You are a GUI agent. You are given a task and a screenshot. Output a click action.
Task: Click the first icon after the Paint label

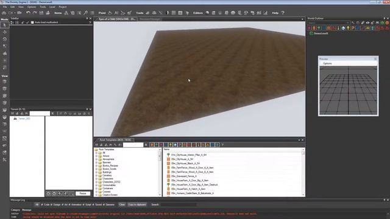coord(110,13)
